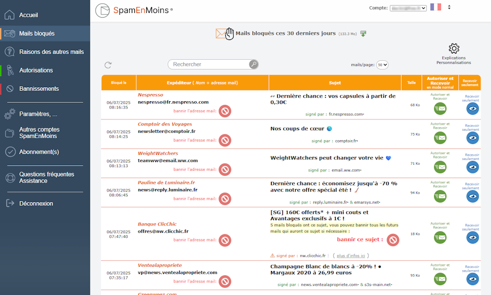Click the Nespresso sender name
The image size is (491, 295).
[151, 95]
